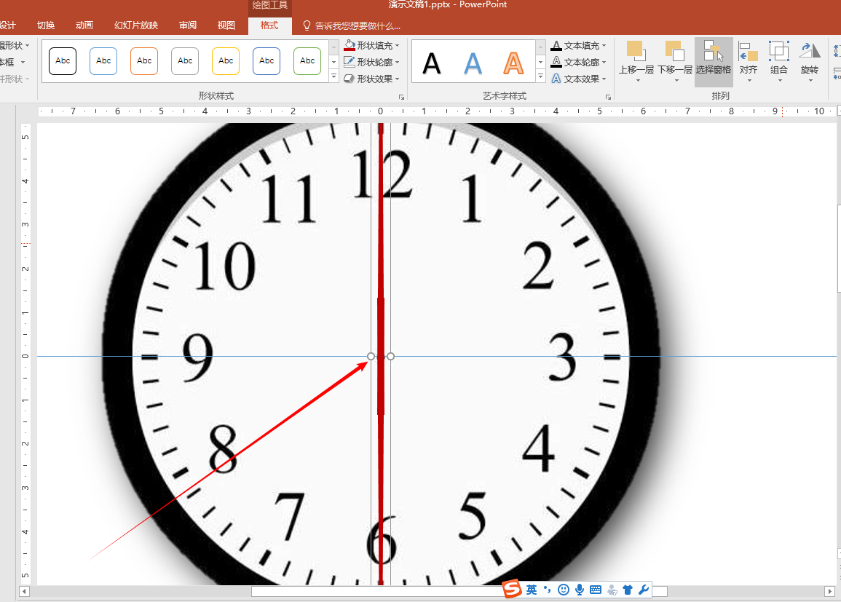Apply the black A WordArt style
The width and height of the screenshot is (841, 602).
pos(432,64)
